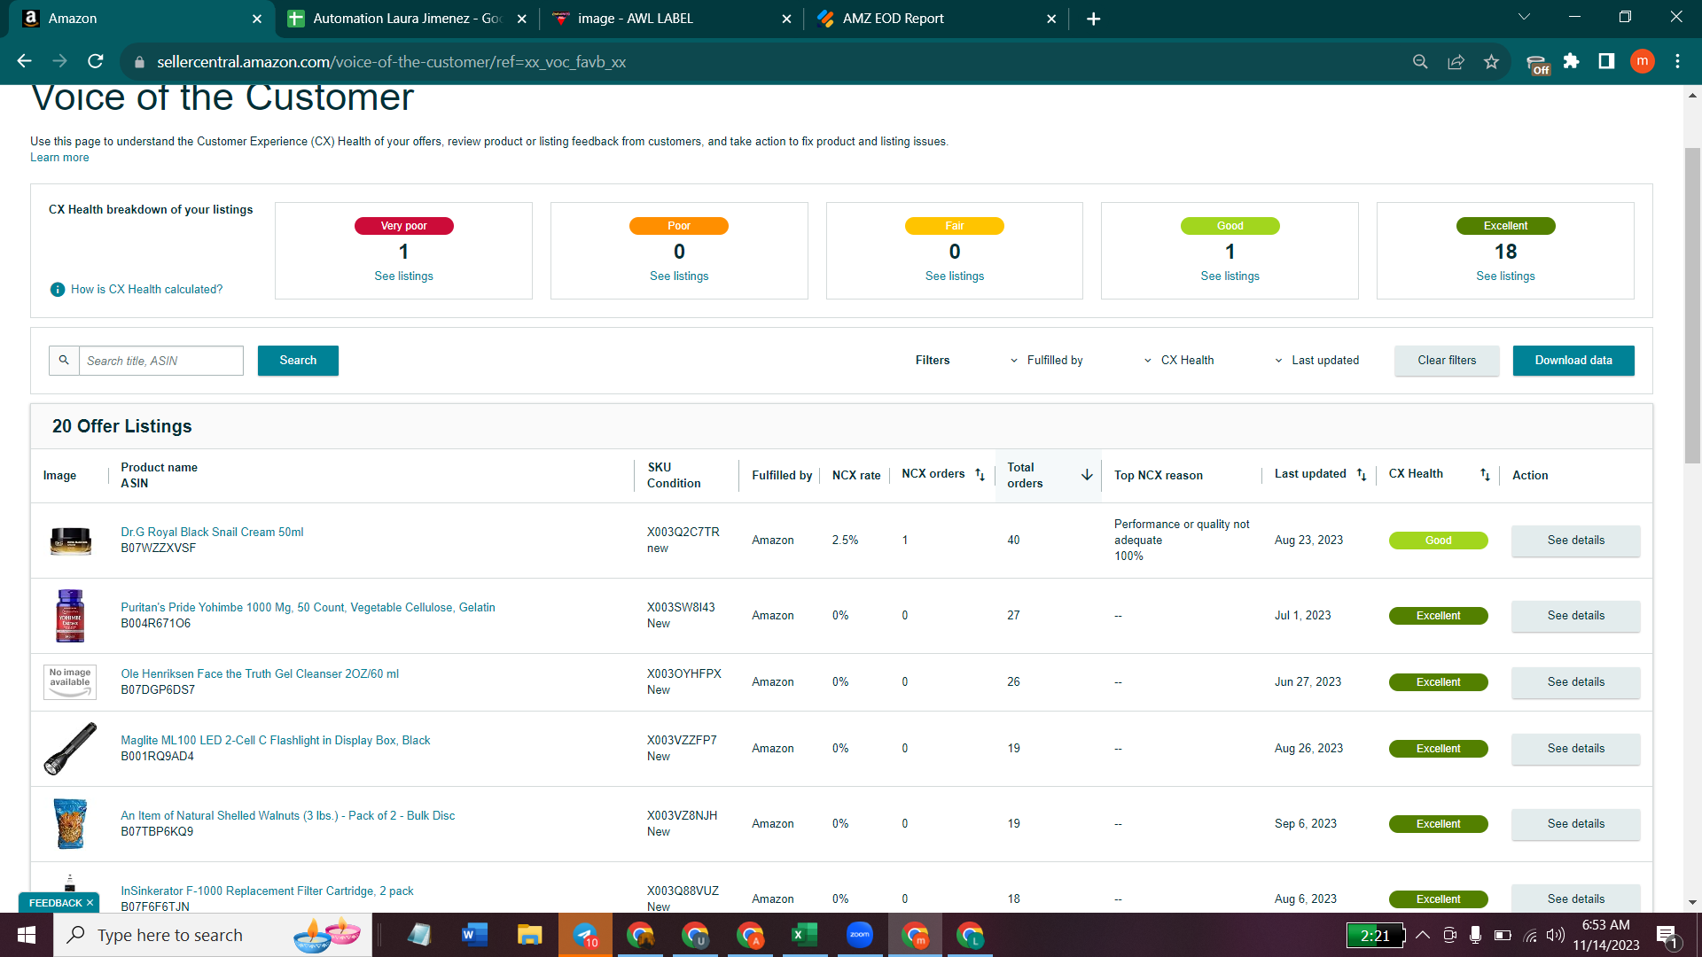
Task: Click the share page icon in address bar
Action: tap(1456, 61)
